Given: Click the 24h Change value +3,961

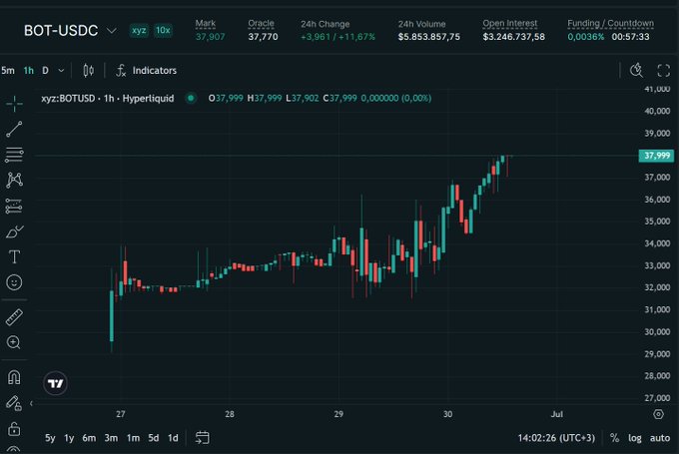Looking at the screenshot, I should point(316,37).
